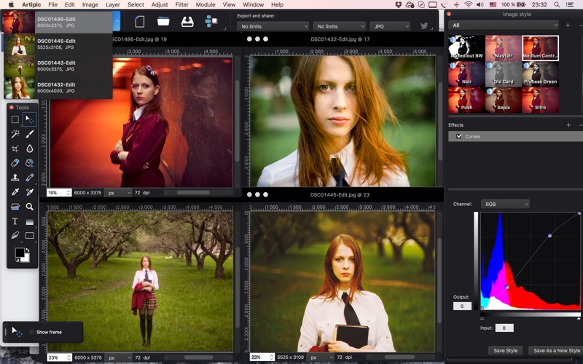Select DSC01443-Edit in the document list
The width and height of the screenshot is (583, 364).
coord(58,66)
